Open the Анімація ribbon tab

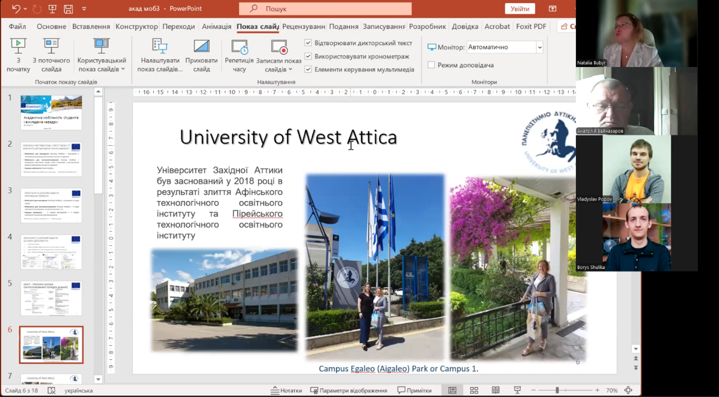point(217,26)
